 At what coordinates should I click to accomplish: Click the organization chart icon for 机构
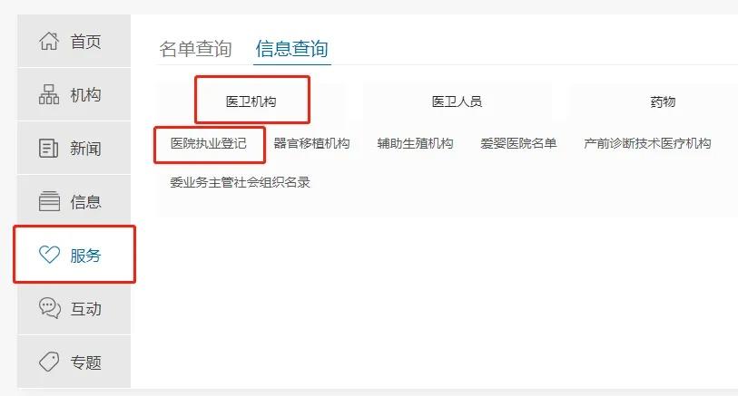49,94
